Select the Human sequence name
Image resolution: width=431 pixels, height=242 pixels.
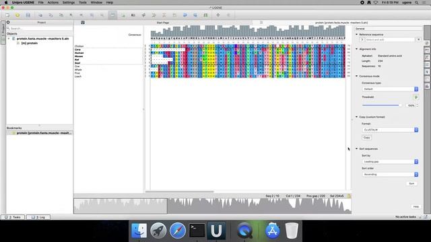pyautogui.click(x=79, y=52)
